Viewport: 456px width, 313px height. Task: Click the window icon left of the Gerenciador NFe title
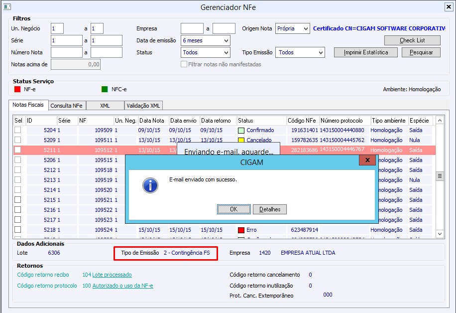click(7, 6)
